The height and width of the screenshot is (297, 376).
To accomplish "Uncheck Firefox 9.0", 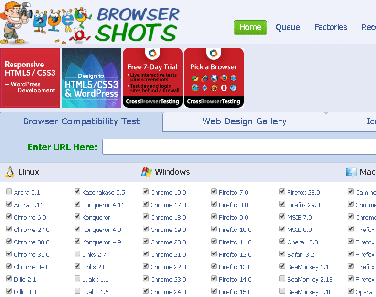I will click(x=214, y=217).
